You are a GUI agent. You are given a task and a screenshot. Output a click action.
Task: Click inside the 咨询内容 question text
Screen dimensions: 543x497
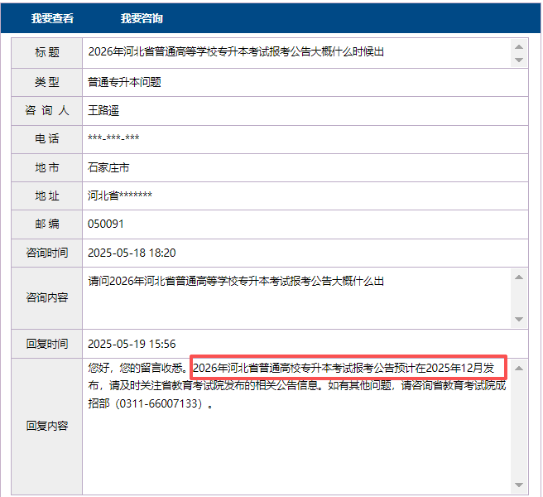236,282
